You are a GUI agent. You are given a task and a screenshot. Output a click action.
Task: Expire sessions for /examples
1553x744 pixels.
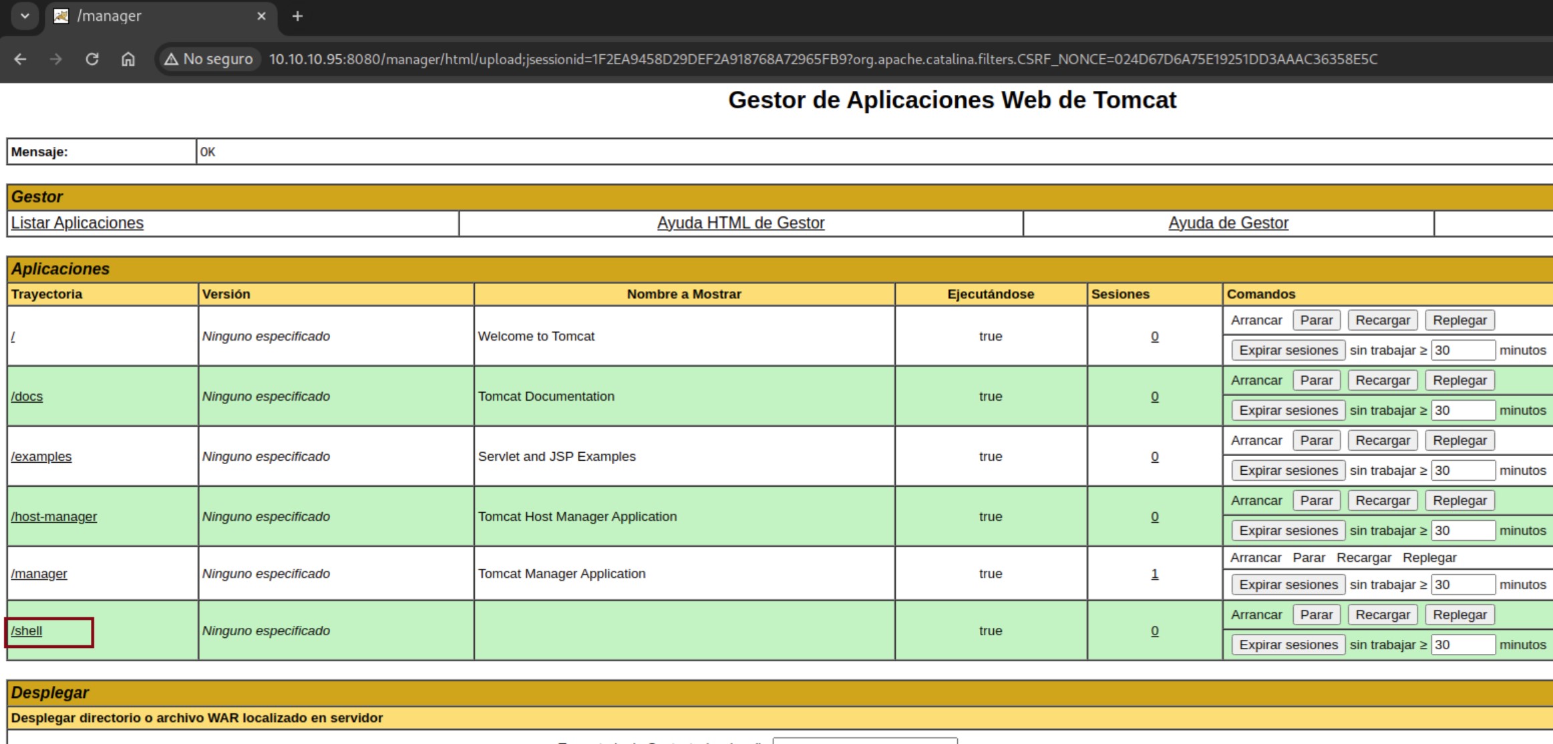coord(1288,471)
